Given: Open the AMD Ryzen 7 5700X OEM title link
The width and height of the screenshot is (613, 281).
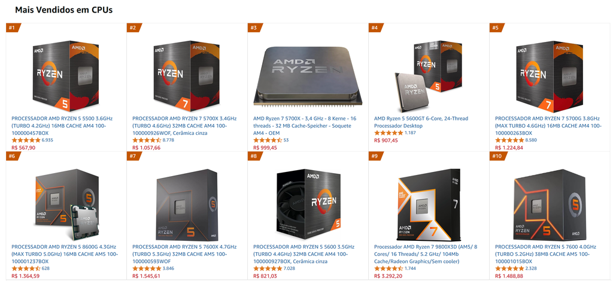Looking at the screenshot, I should point(305,126).
